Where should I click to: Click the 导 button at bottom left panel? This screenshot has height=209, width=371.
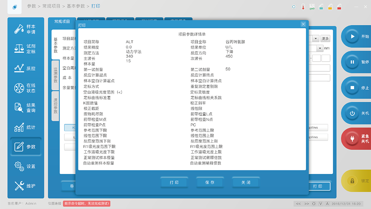coord(69,186)
